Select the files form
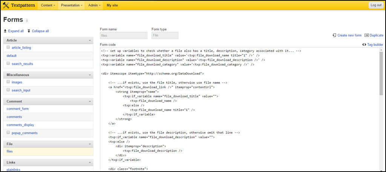Image resolution: width=386 pixels, height=172 pixels. (x=9, y=151)
